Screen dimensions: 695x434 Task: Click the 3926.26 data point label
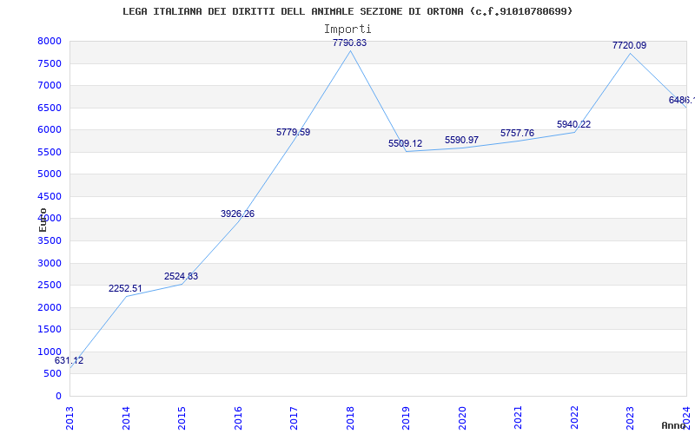(x=237, y=214)
